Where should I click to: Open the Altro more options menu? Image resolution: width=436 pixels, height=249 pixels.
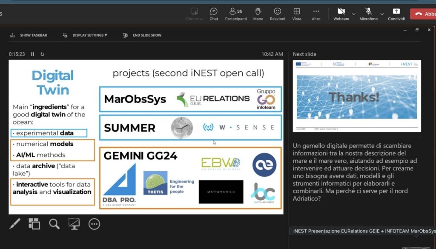pyautogui.click(x=316, y=14)
